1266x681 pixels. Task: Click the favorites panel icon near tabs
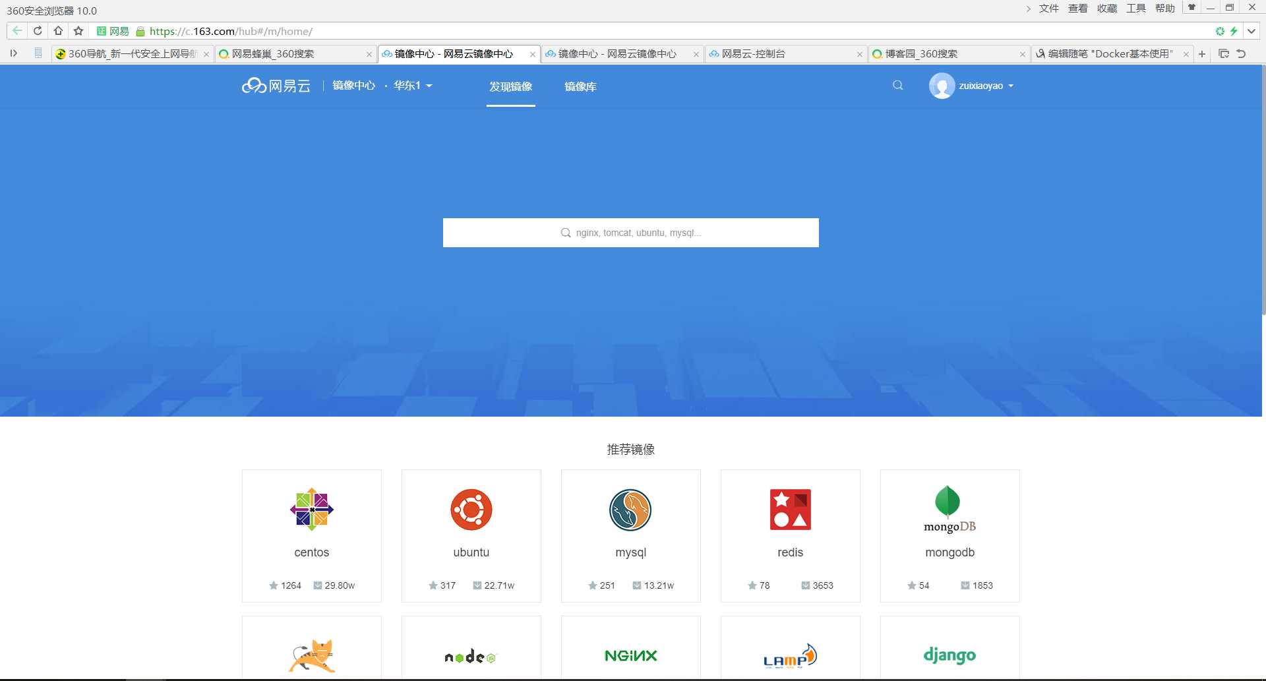[38, 53]
